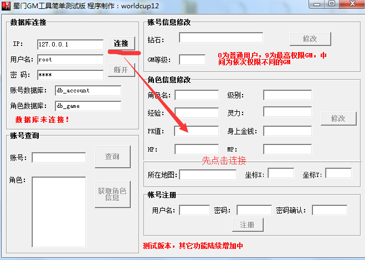Click the 获取角色信息 button
The width and height of the screenshot is (365, 260).
[x=112, y=194]
